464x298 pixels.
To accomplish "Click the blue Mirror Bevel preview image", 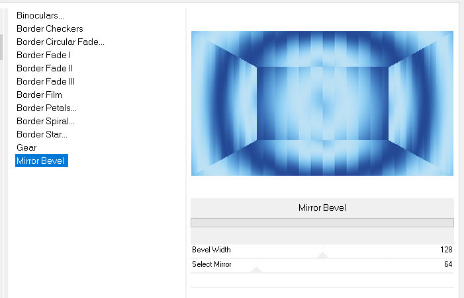I will (x=322, y=103).
